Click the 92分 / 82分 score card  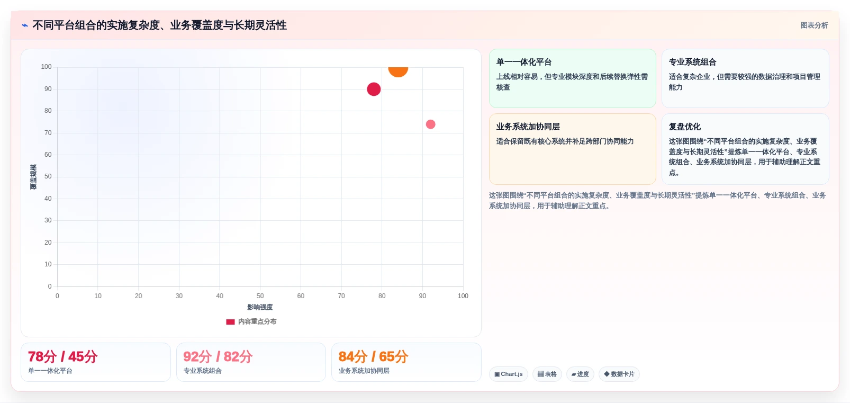(251, 362)
